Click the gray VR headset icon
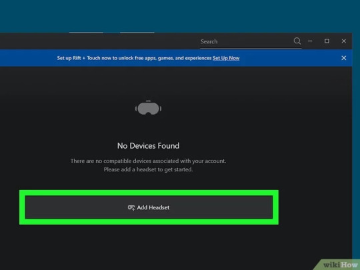The height and width of the screenshot is (270, 360). click(148, 108)
